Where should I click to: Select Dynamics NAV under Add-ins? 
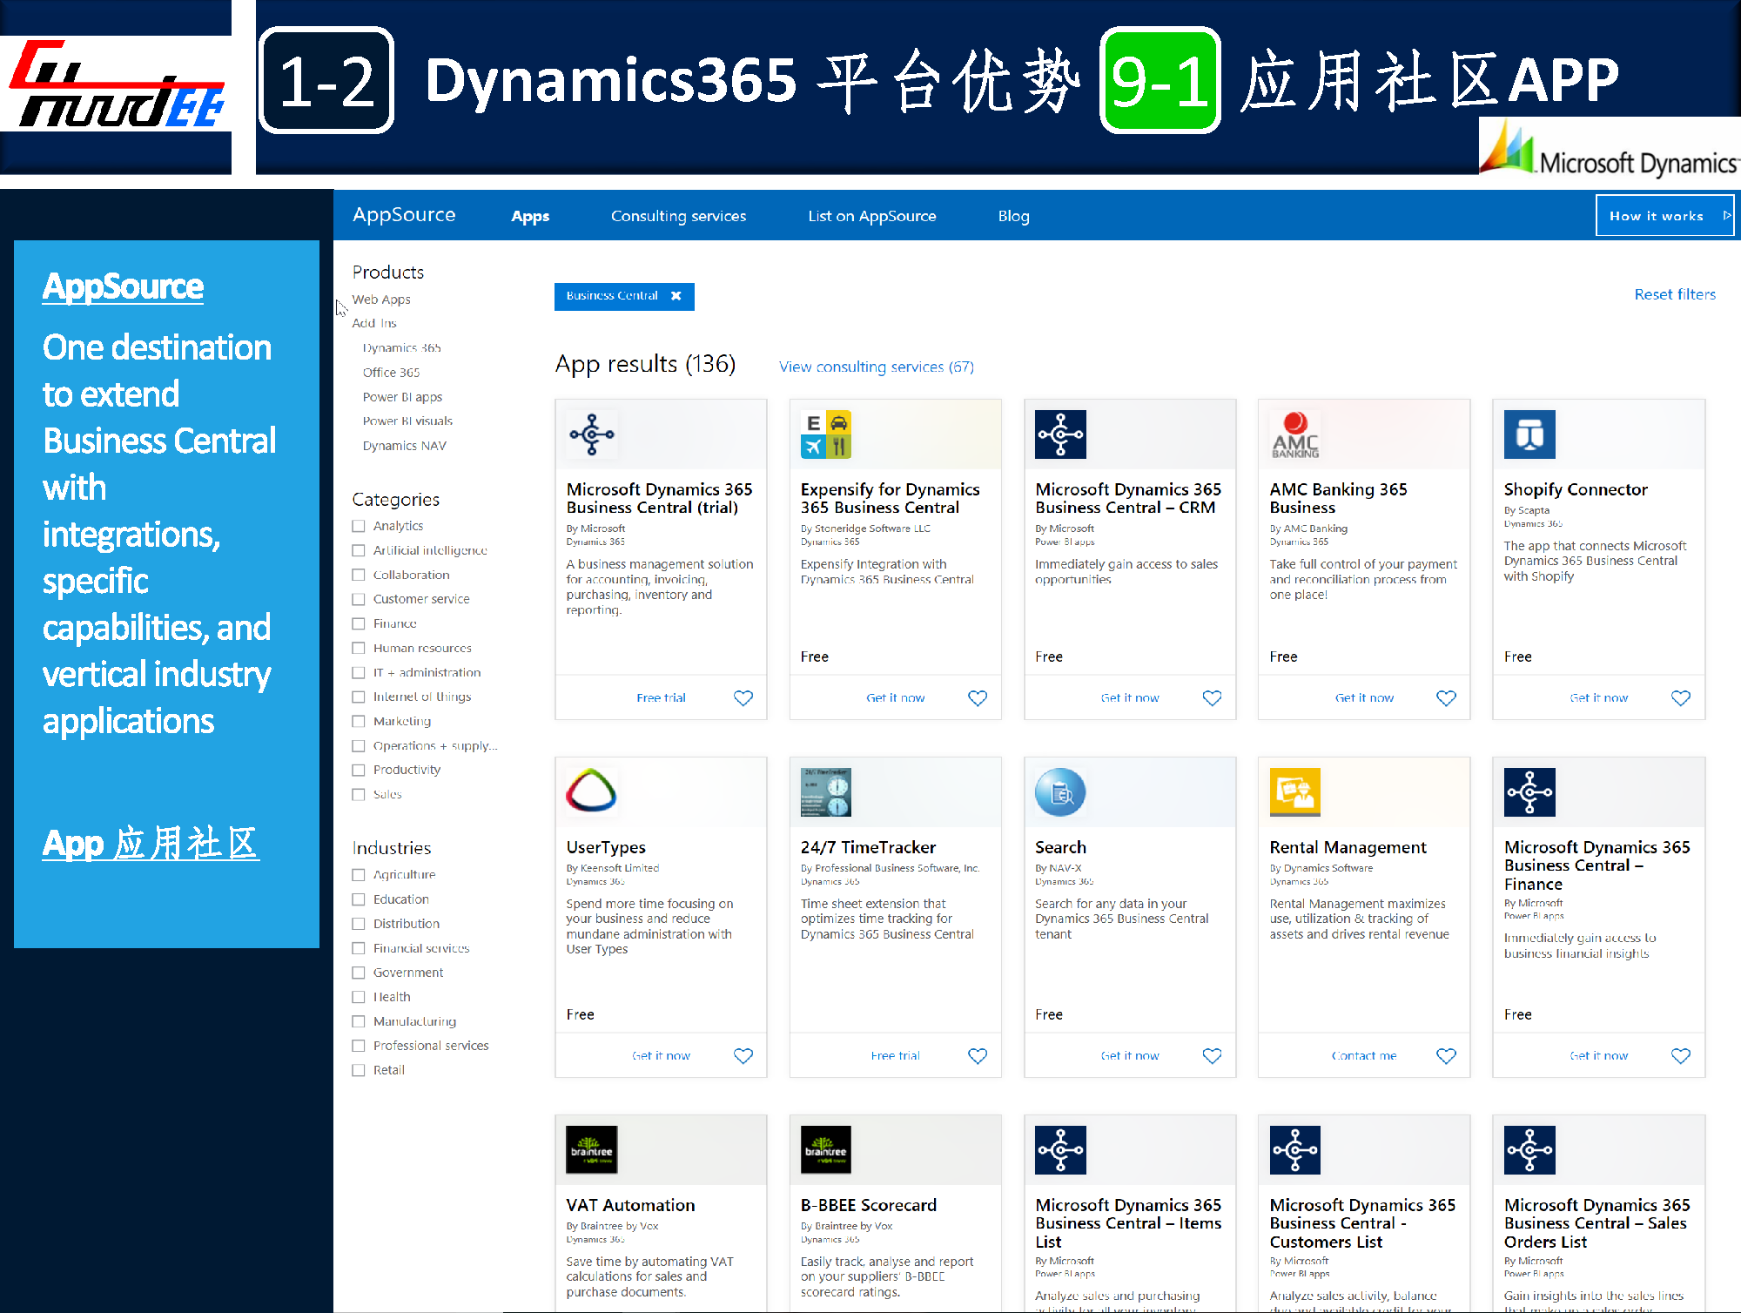[x=404, y=446]
